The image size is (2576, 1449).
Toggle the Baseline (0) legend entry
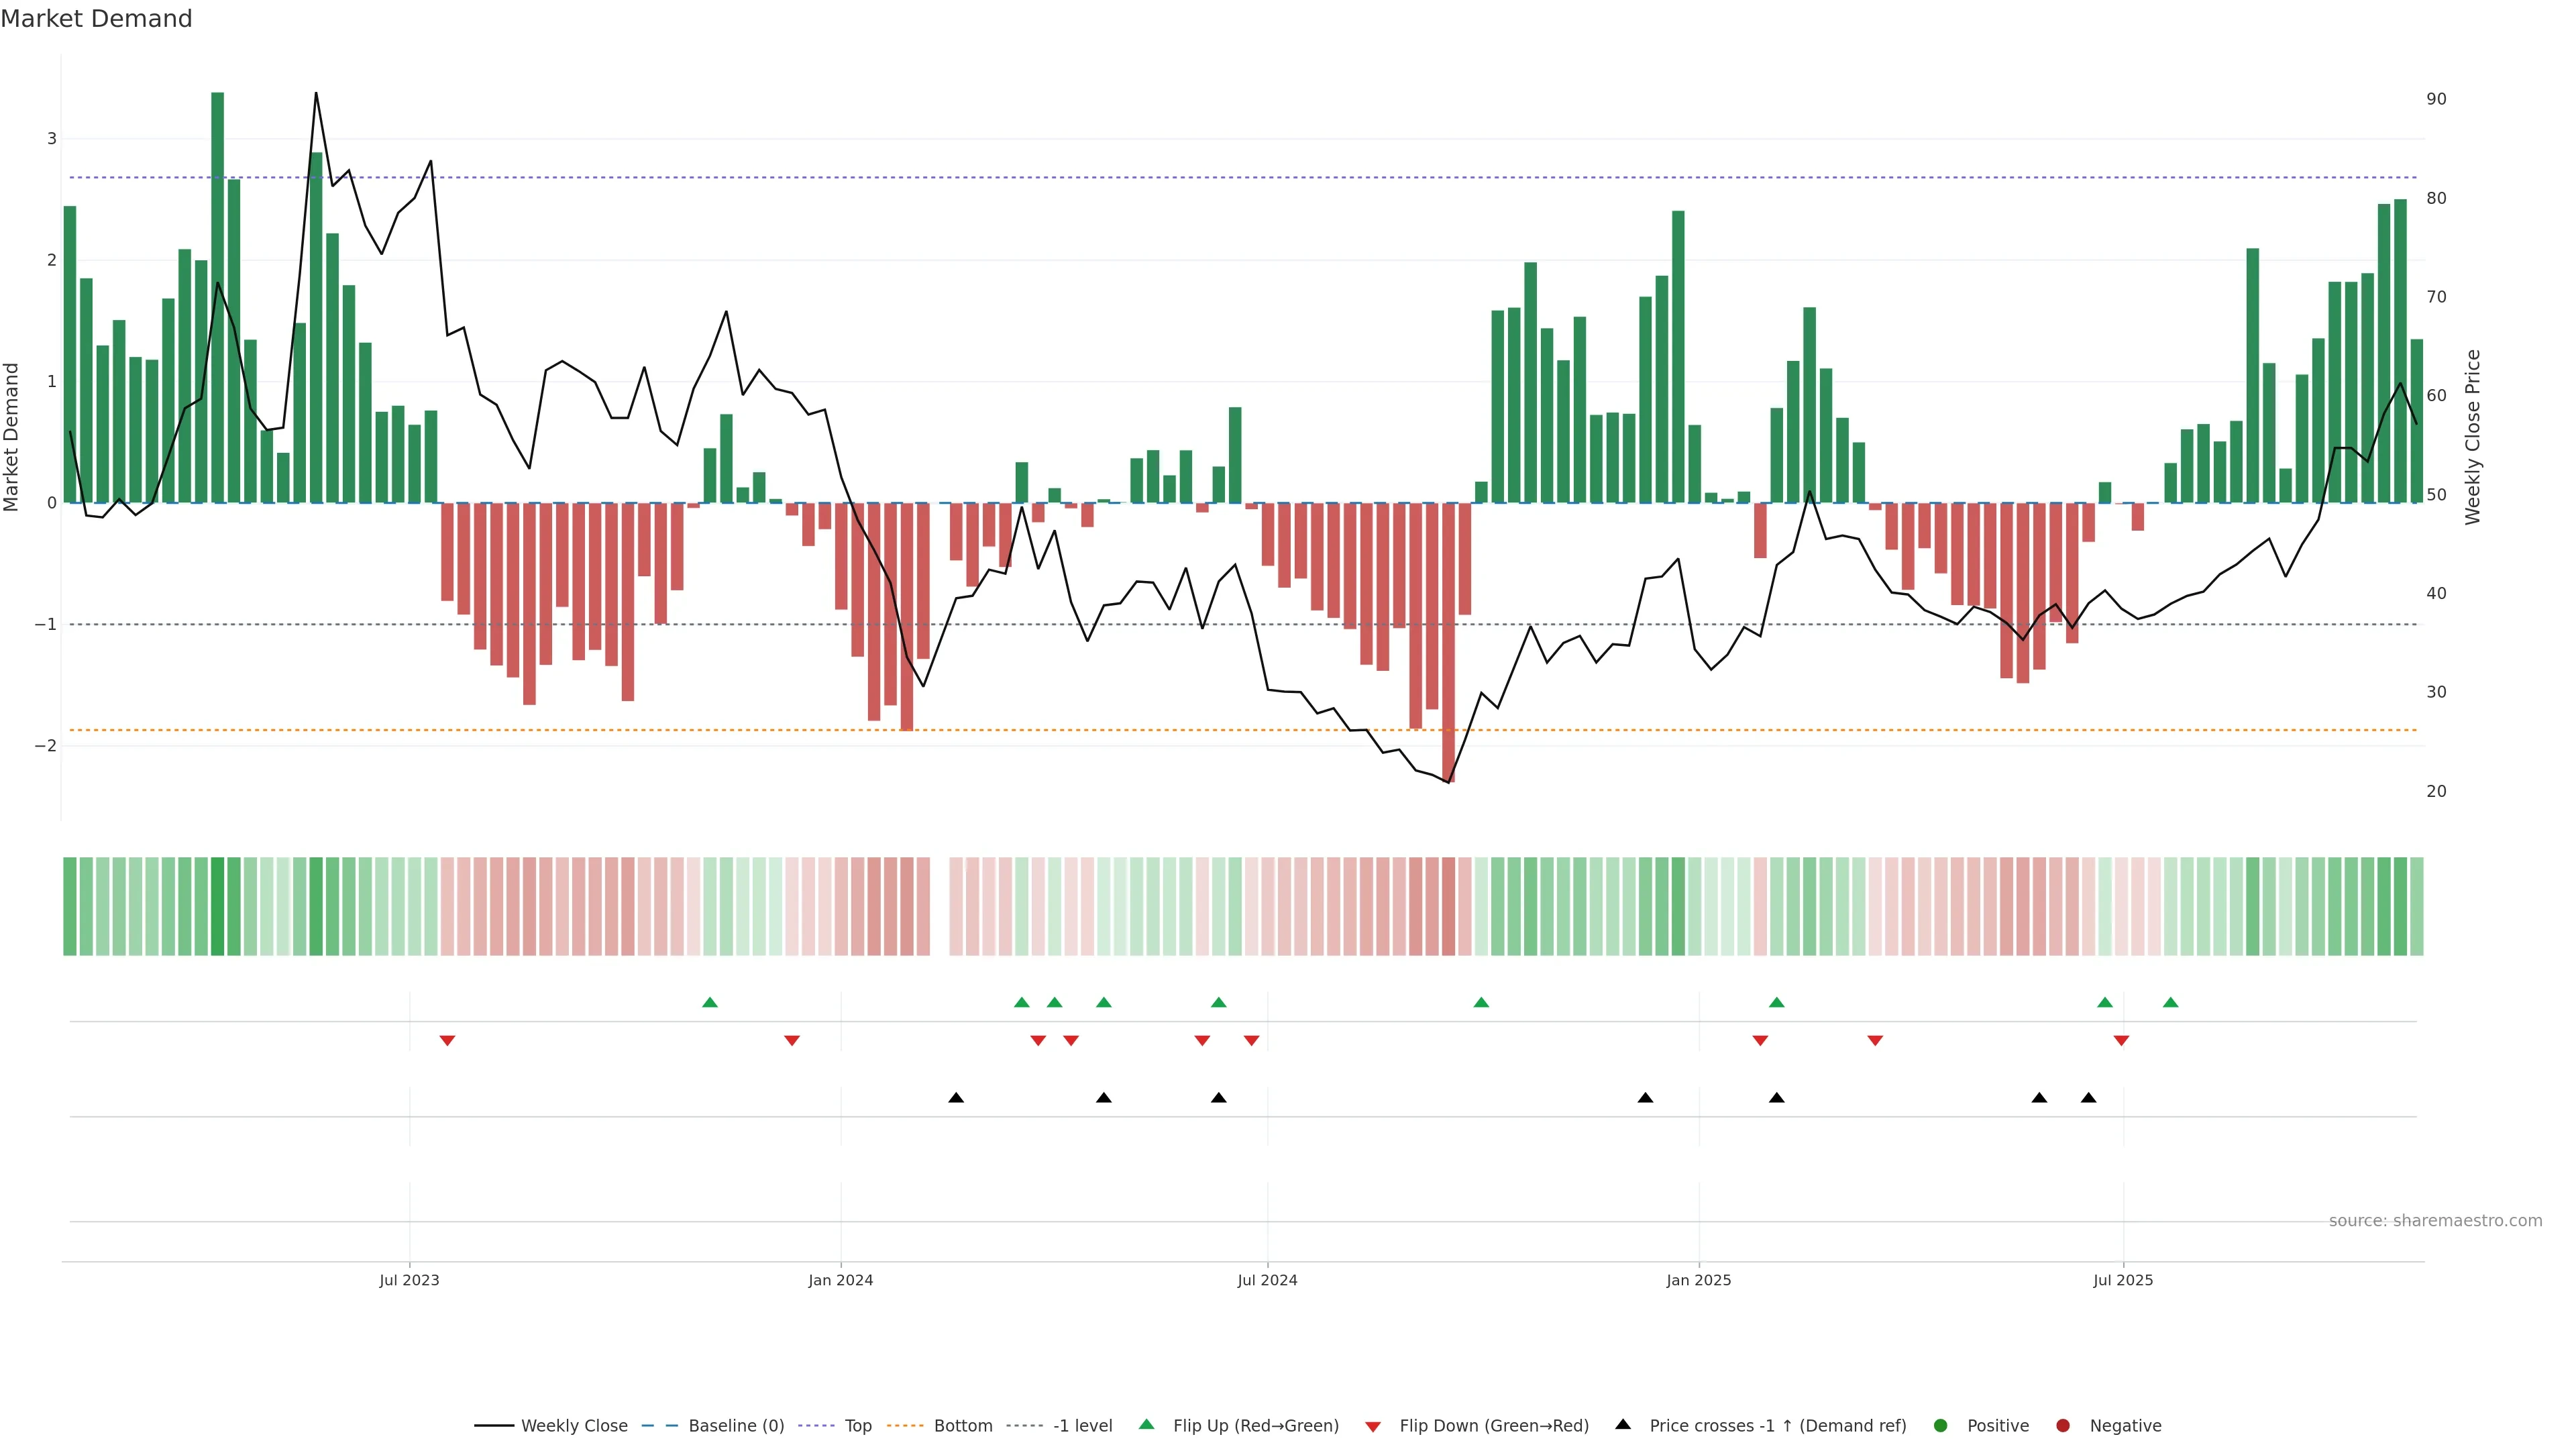735,1425
